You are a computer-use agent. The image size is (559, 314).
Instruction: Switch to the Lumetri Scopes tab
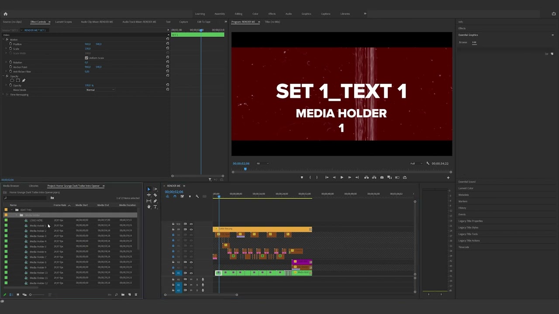coord(63,22)
